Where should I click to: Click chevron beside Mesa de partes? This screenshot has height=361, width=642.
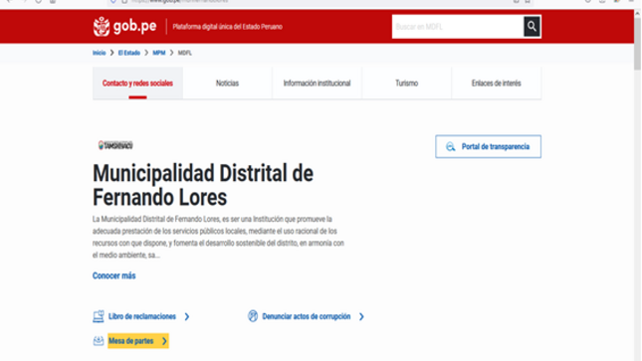point(164,340)
